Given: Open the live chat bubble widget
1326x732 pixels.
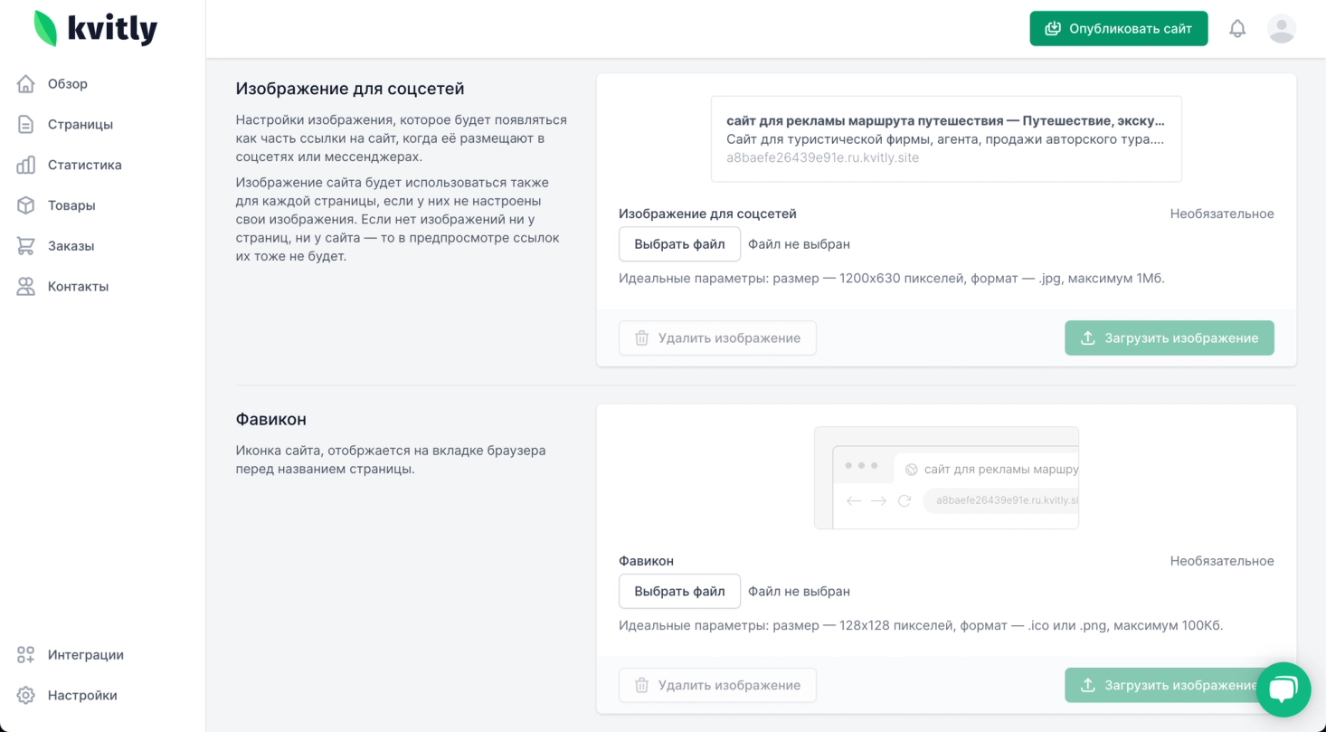Looking at the screenshot, I should pos(1283,689).
